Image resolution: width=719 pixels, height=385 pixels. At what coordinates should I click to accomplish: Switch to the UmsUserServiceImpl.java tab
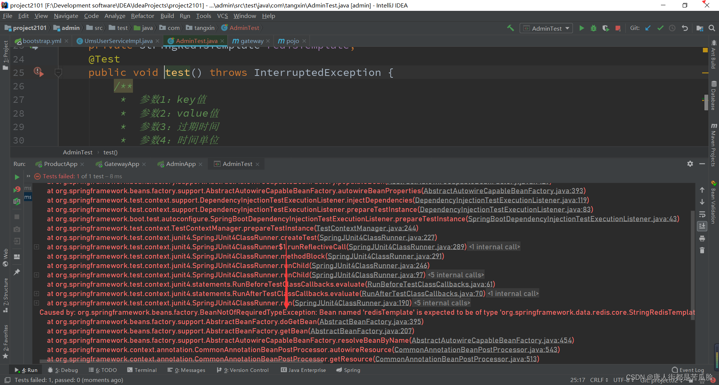118,41
